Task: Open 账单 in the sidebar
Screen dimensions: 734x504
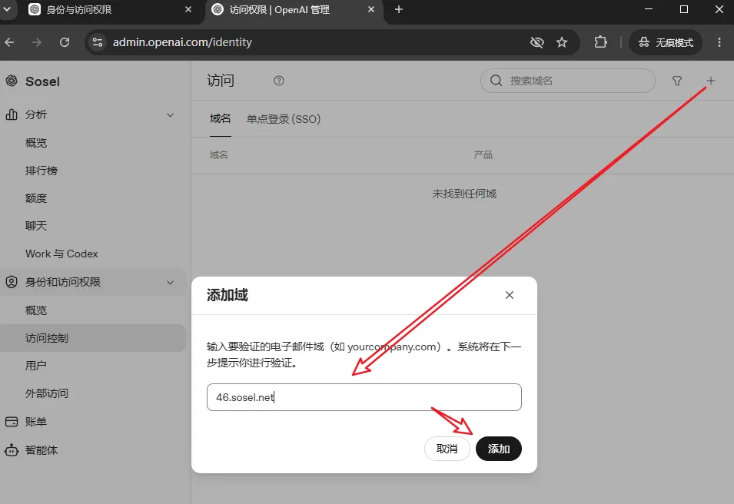Action: pos(36,422)
